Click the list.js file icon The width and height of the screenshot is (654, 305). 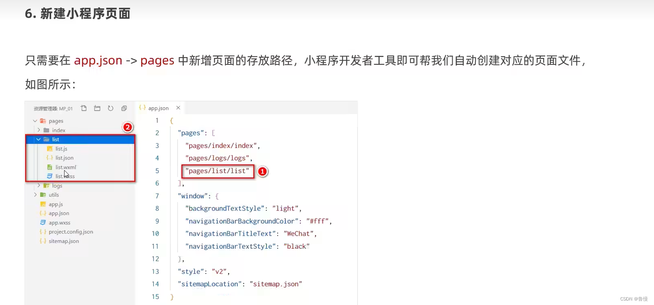click(50, 149)
